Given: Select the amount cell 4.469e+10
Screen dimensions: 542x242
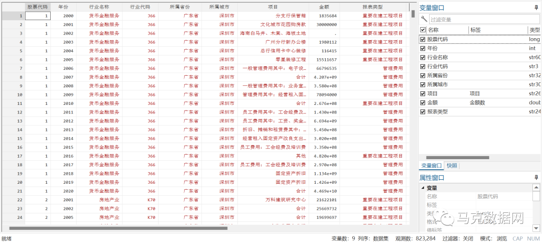Looking at the screenshot, I should tap(324, 191).
